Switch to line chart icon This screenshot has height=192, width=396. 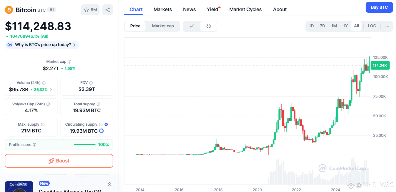[x=191, y=26]
